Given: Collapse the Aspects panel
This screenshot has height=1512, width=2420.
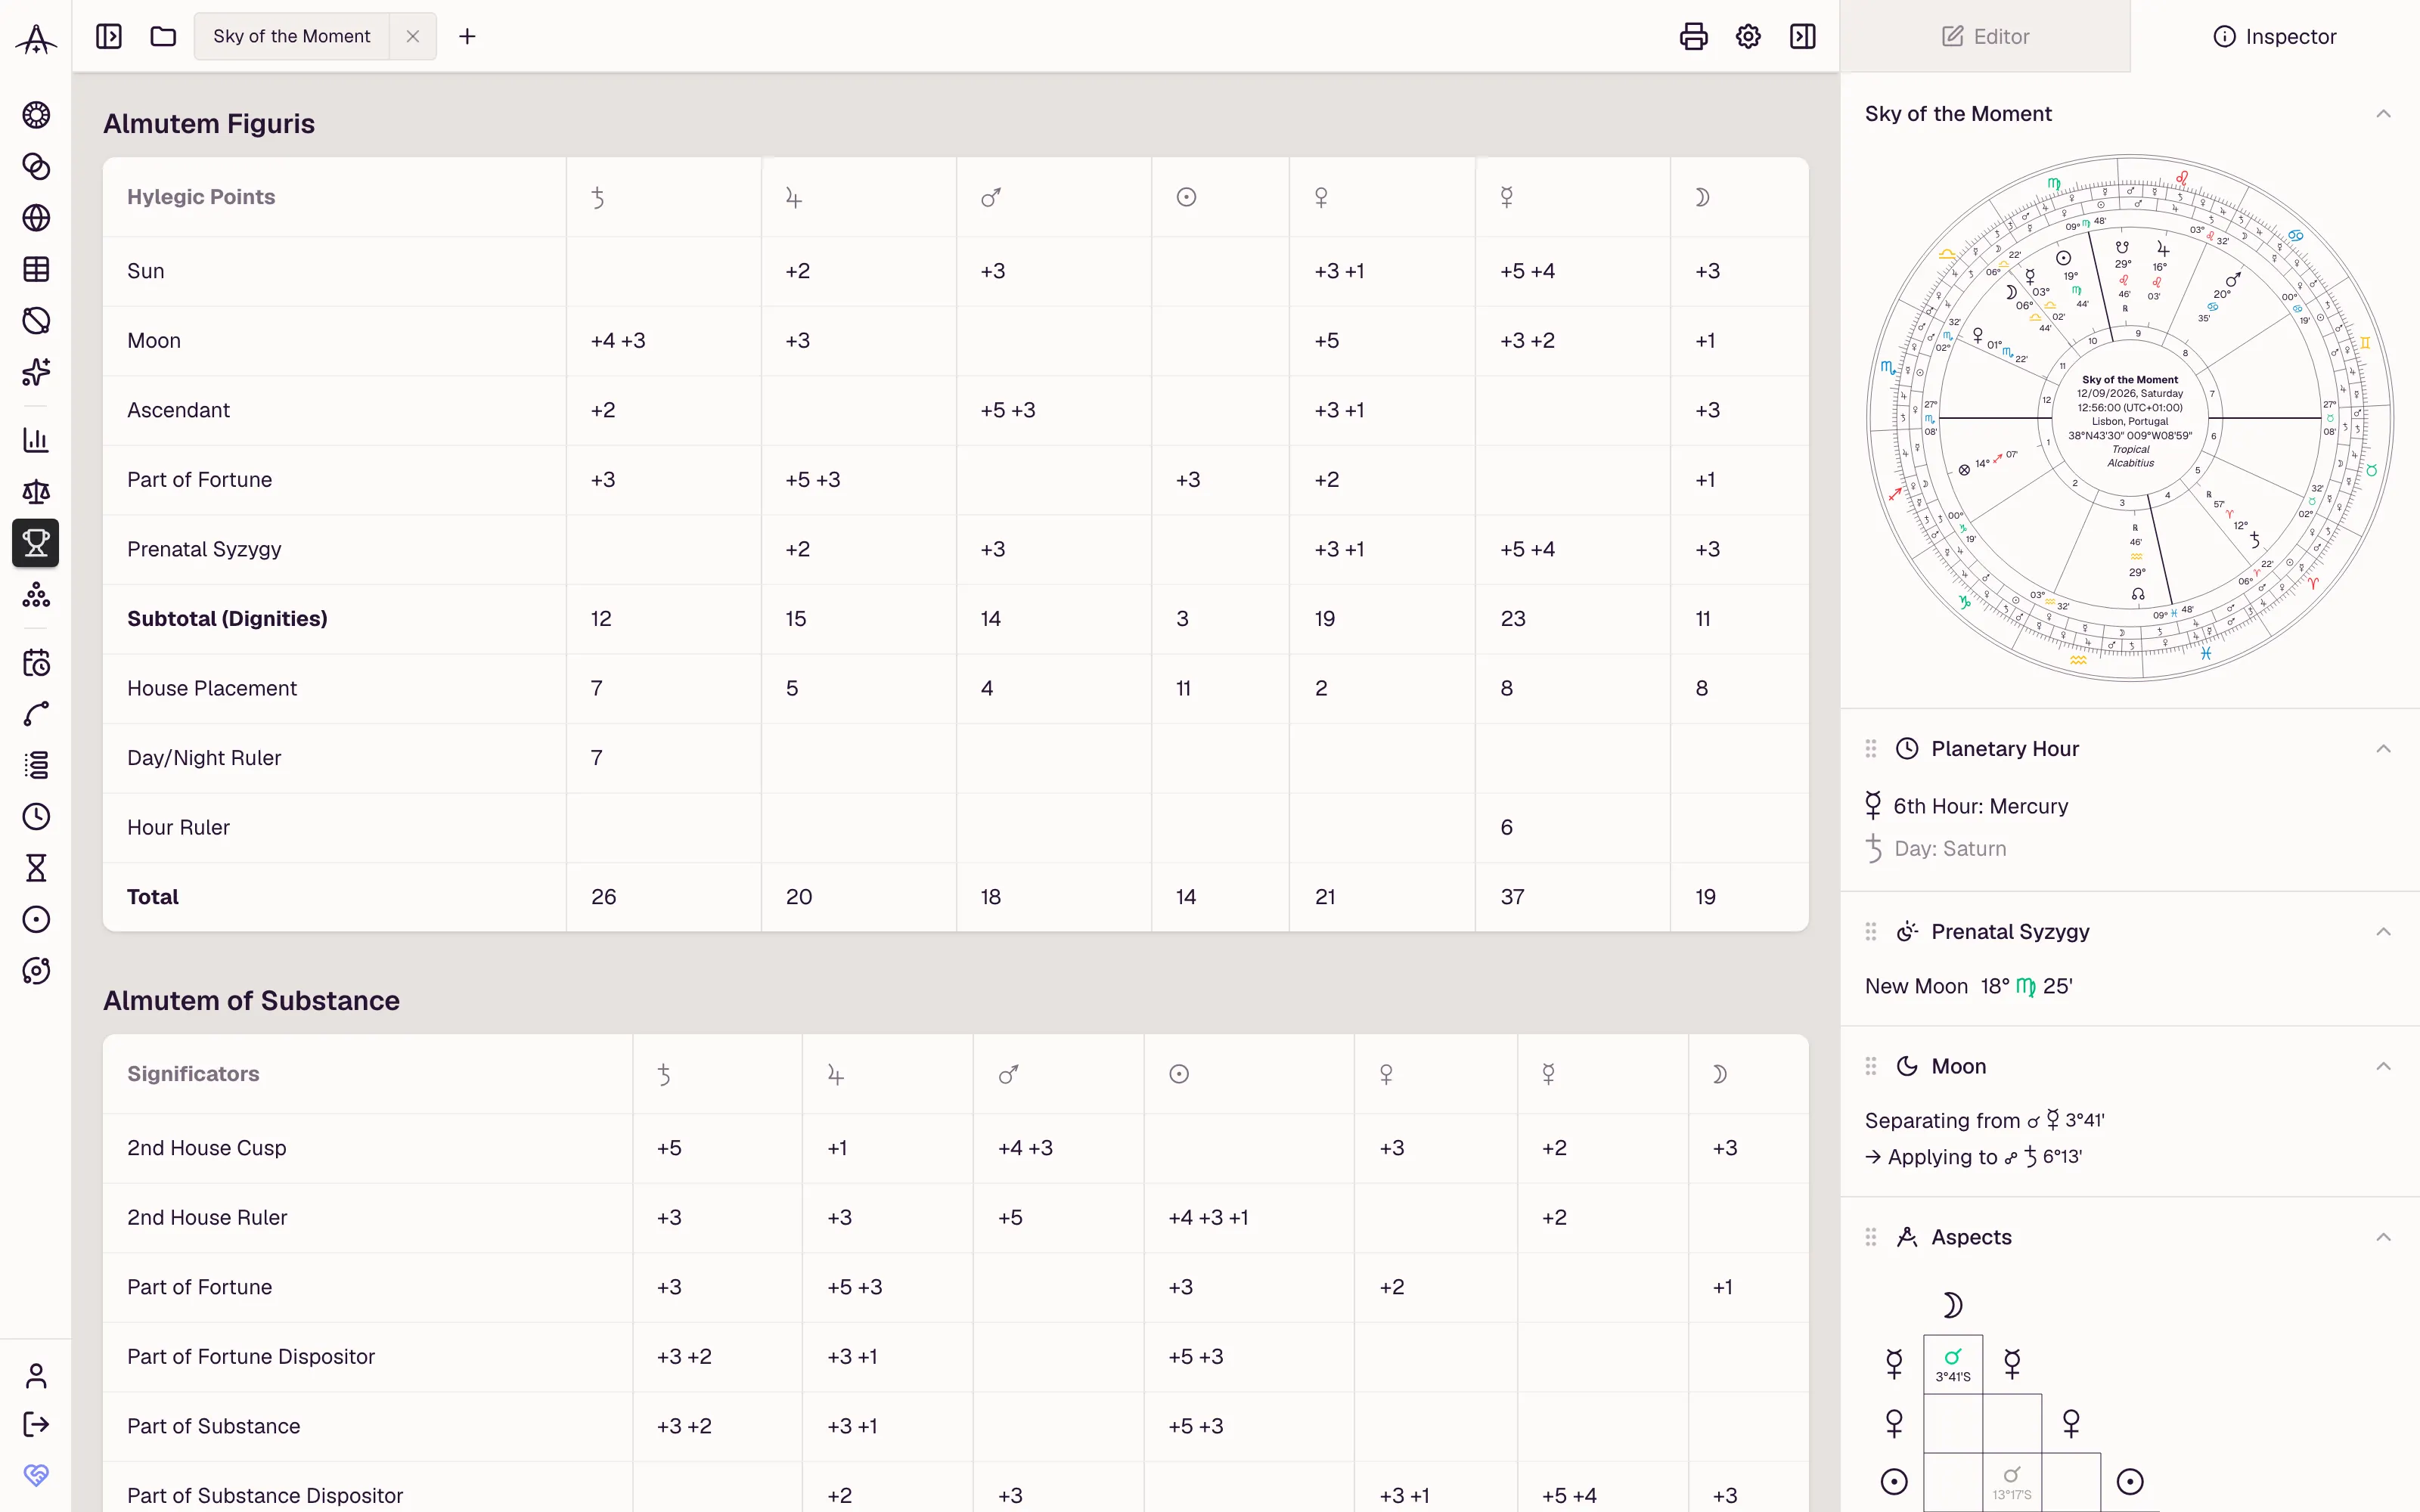Looking at the screenshot, I should pyautogui.click(x=2384, y=1237).
